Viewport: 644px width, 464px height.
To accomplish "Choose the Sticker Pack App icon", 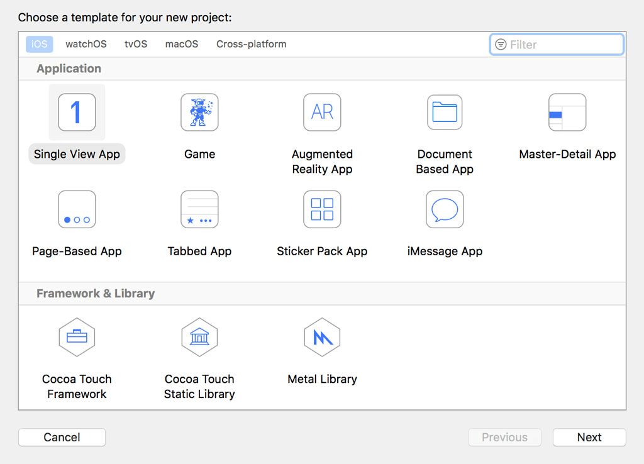I will tap(322, 209).
